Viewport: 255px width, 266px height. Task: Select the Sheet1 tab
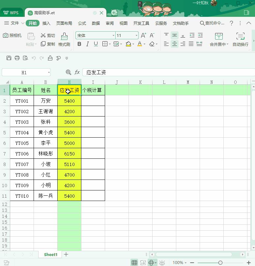[51, 254]
